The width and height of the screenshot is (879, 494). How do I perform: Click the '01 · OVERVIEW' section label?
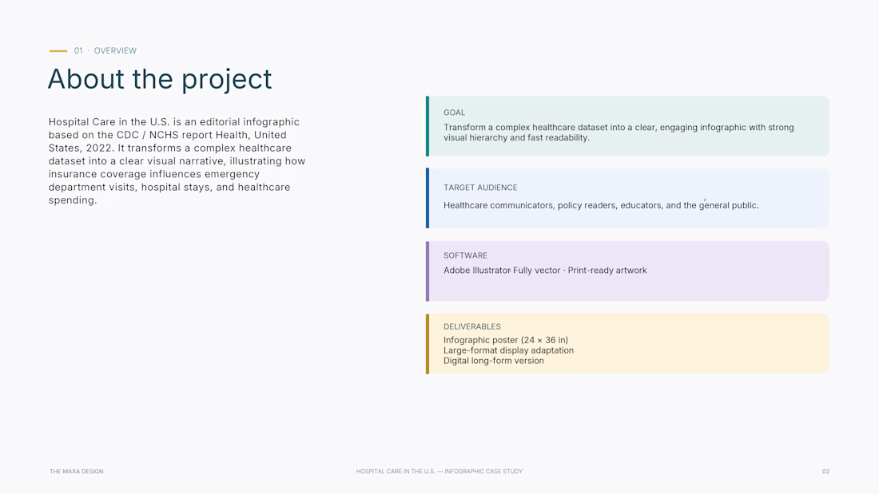105,50
